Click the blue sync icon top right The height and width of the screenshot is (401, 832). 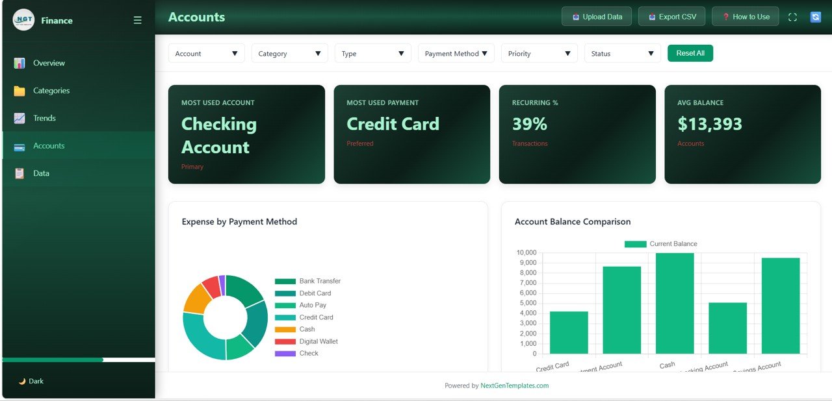(x=816, y=16)
